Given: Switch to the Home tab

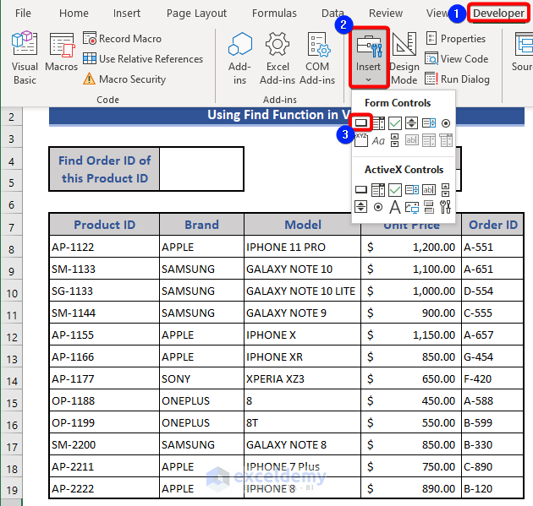Looking at the screenshot, I should (x=74, y=13).
